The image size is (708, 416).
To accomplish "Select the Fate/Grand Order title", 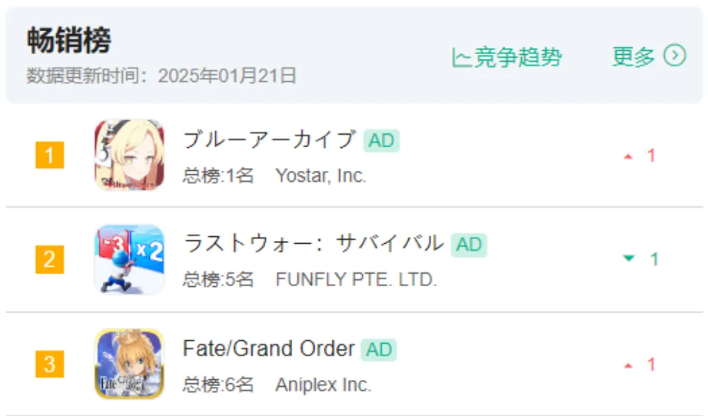I will (269, 348).
